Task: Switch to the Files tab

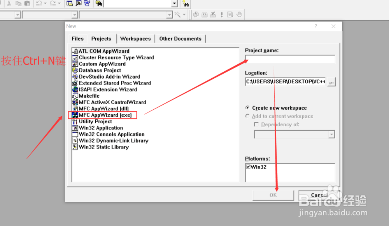Action: pyautogui.click(x=78, y=39)
